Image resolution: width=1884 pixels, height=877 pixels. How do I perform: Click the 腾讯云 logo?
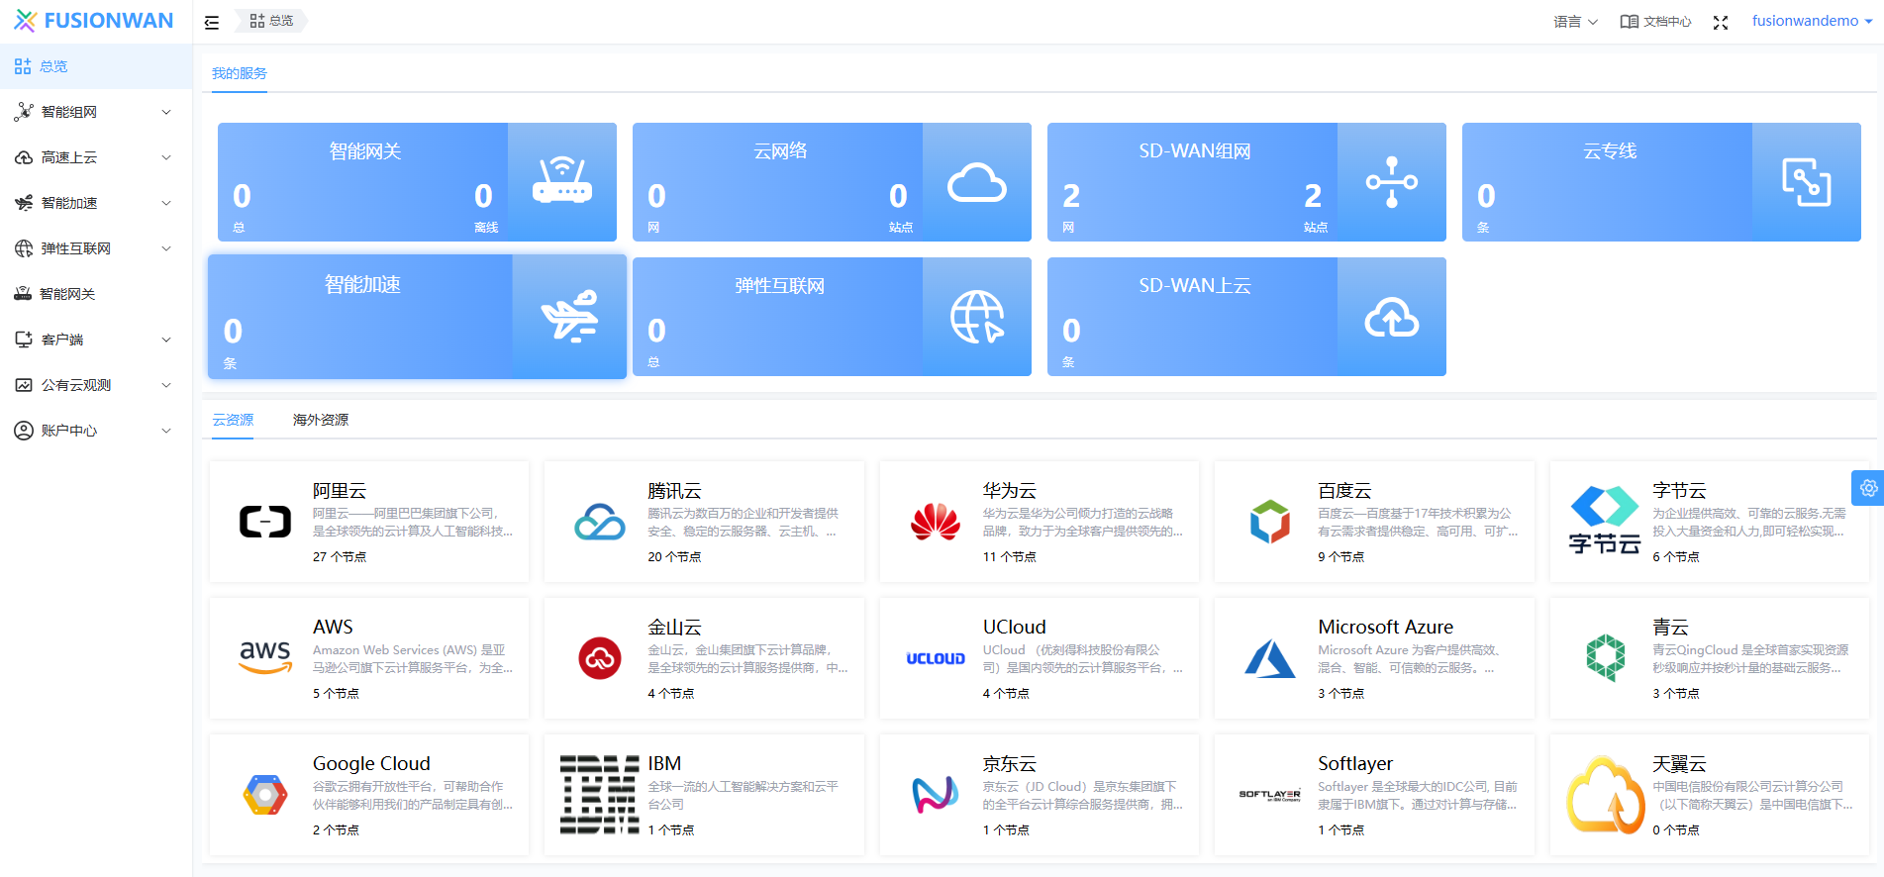point(600,522)
